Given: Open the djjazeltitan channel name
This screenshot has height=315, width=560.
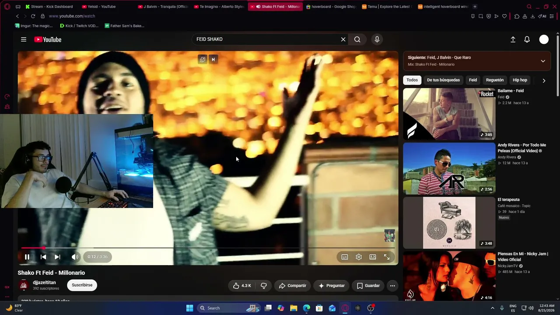Looking at the screenshot, I should click(x=44, y=283).
